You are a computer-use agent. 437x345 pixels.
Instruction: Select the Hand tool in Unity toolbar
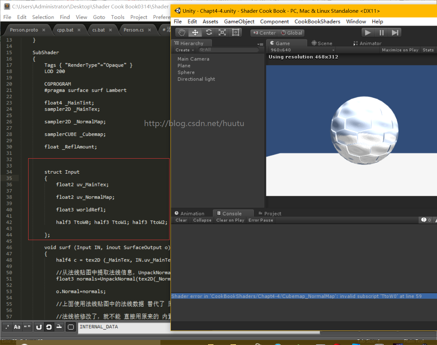point(182,33)
